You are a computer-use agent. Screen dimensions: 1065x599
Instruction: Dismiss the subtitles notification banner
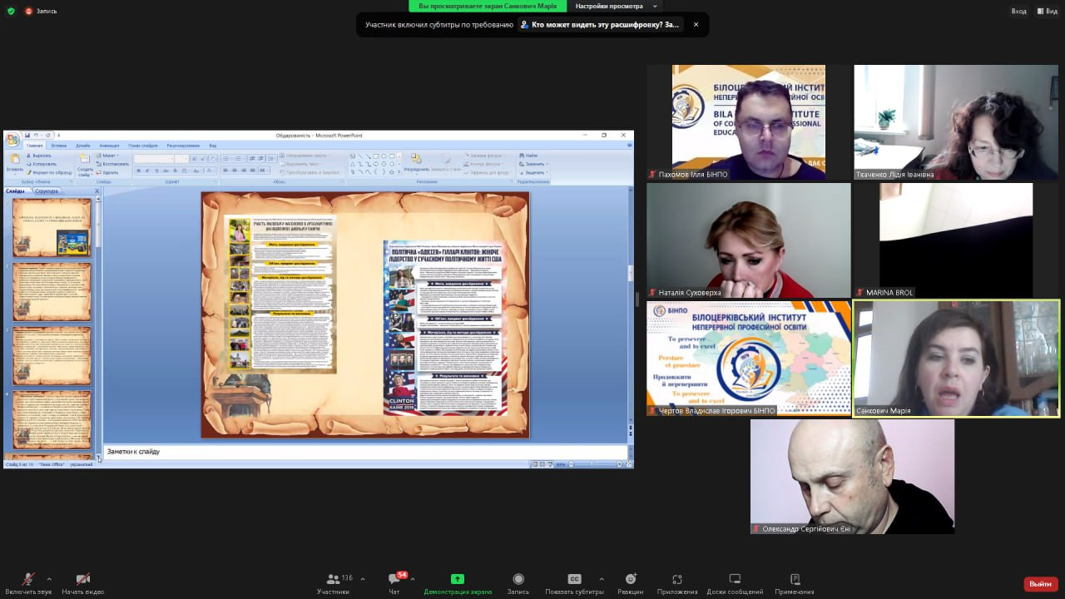click(x=696, y=24)
